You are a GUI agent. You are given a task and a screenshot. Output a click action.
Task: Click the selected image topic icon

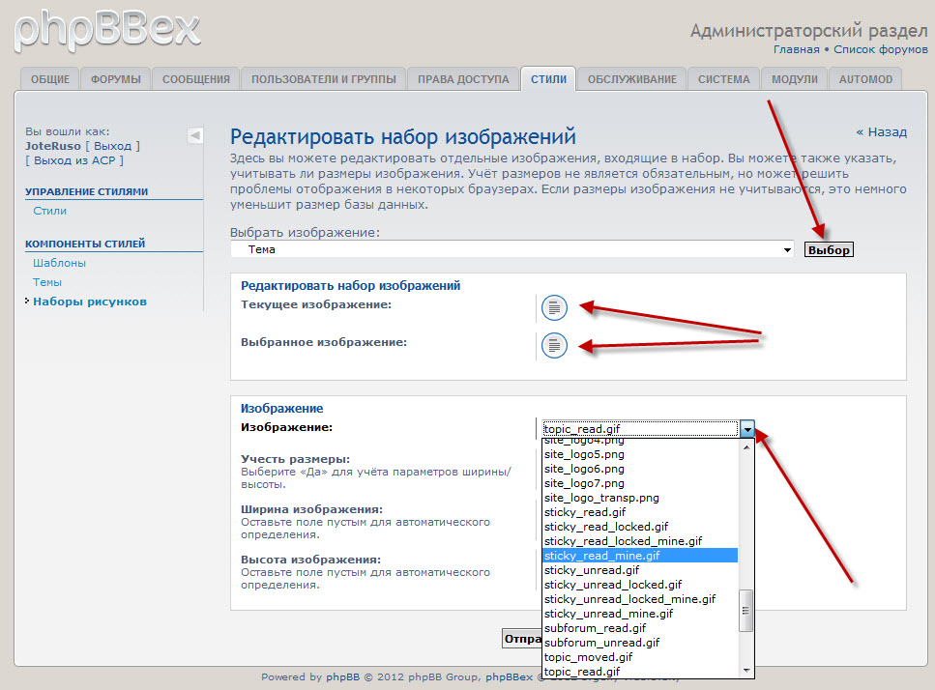click(554, 344)
